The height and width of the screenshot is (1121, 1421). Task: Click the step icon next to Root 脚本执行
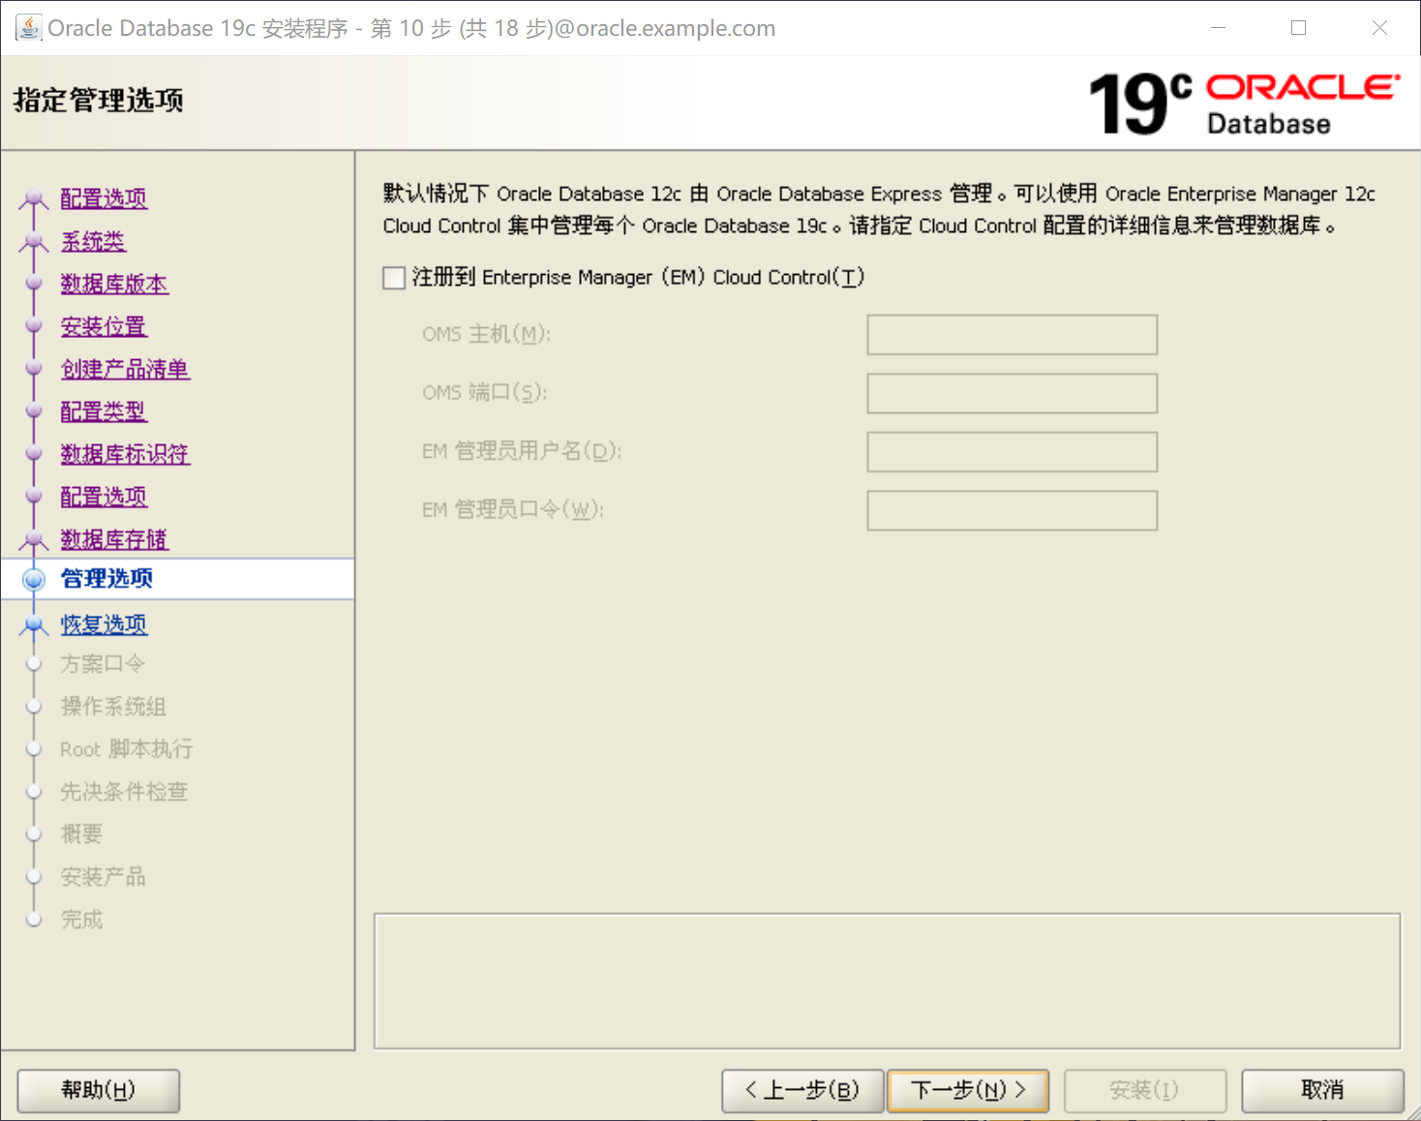[34, 748]
